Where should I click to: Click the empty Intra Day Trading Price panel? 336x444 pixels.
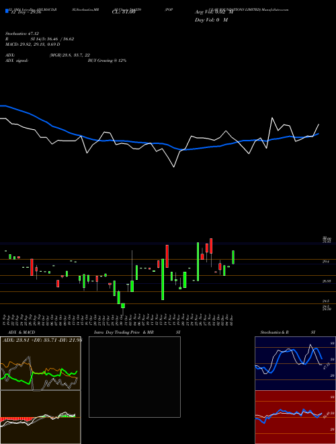click(x=134, y=377)
